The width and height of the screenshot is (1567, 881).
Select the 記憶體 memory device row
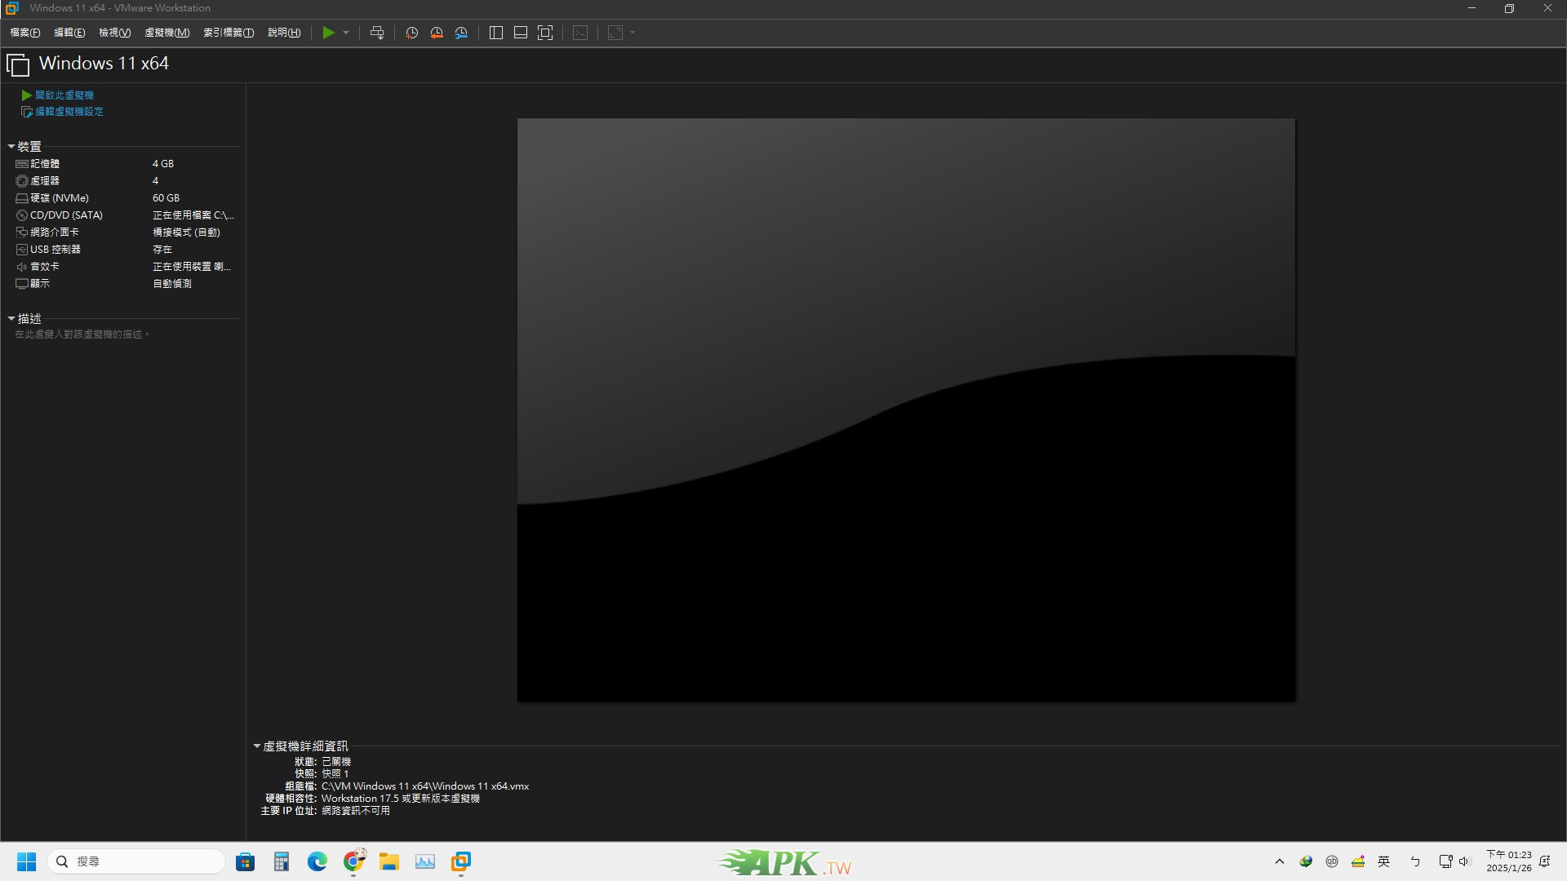(45, 164)
